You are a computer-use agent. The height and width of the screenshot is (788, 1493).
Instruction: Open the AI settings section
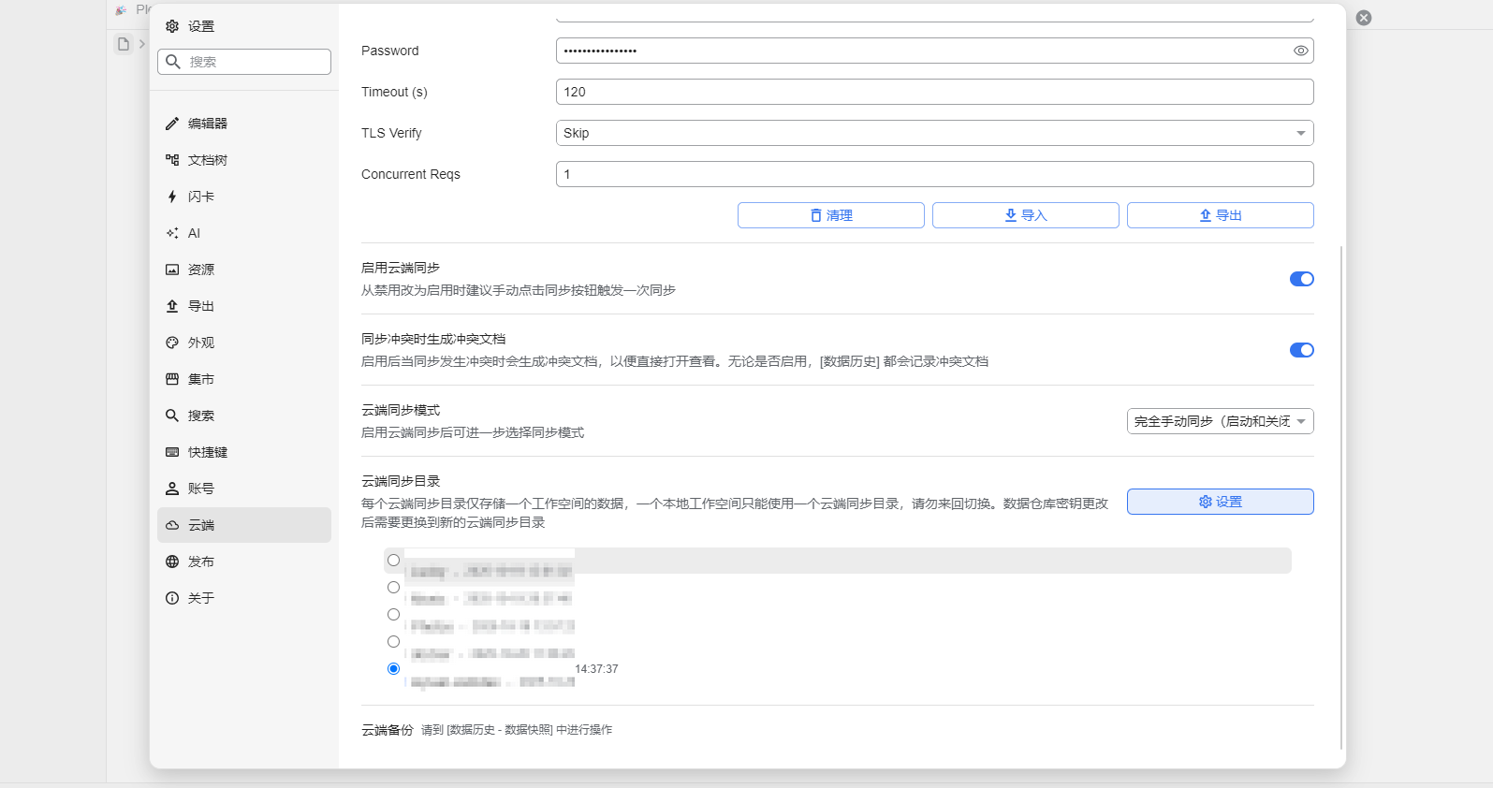[243, 233]
